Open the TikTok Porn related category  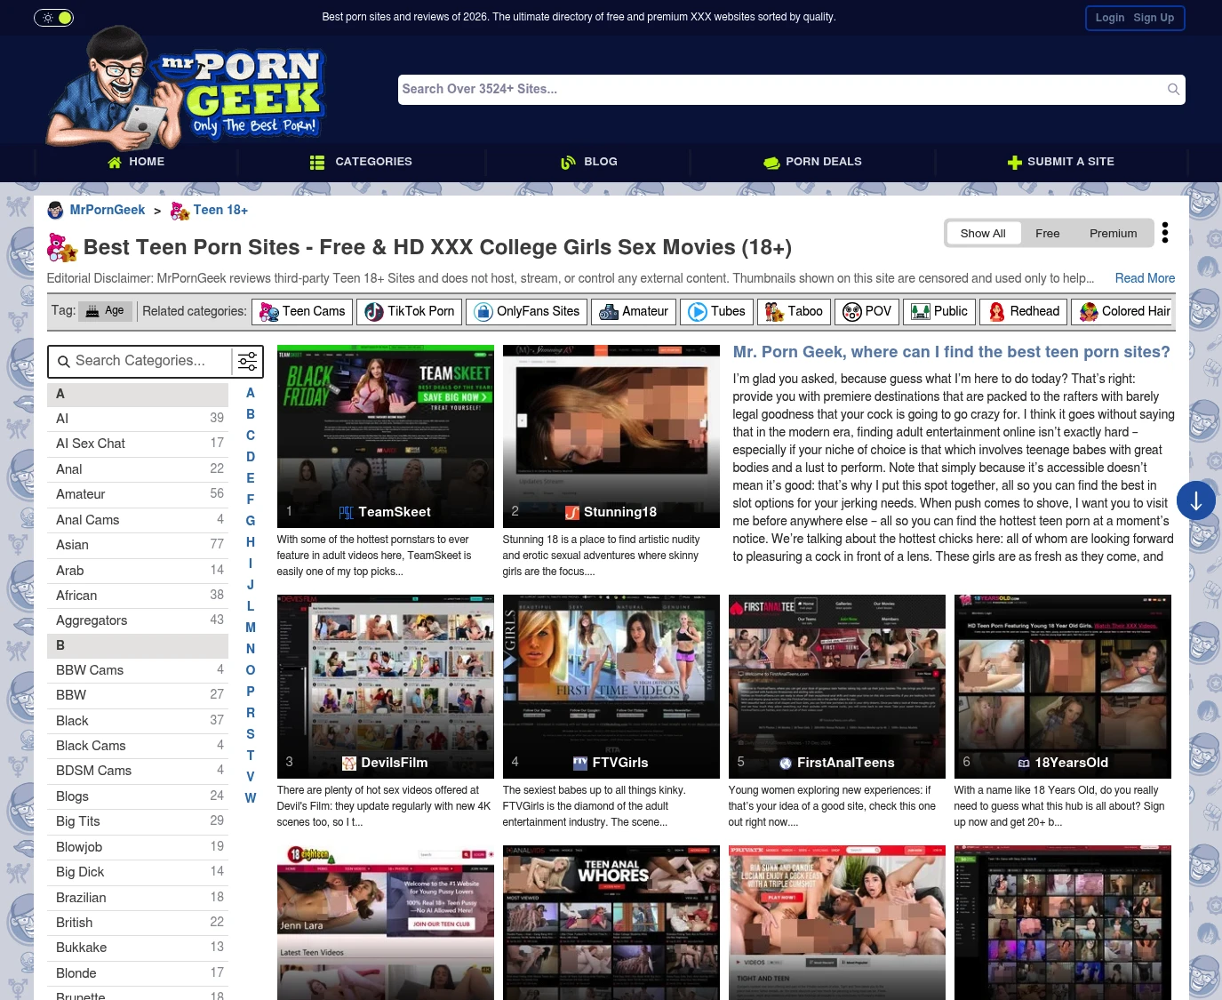[x=410, y=311]
